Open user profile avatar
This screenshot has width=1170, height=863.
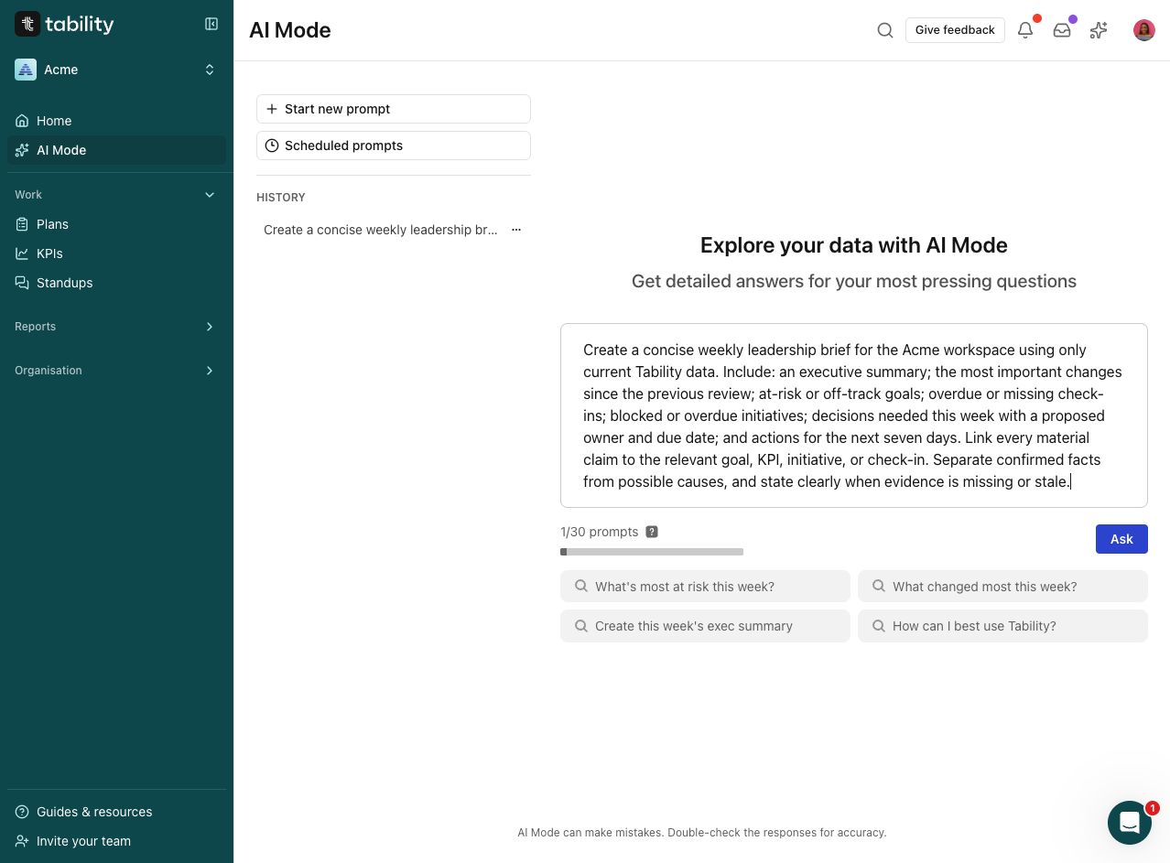point(1144,30)
